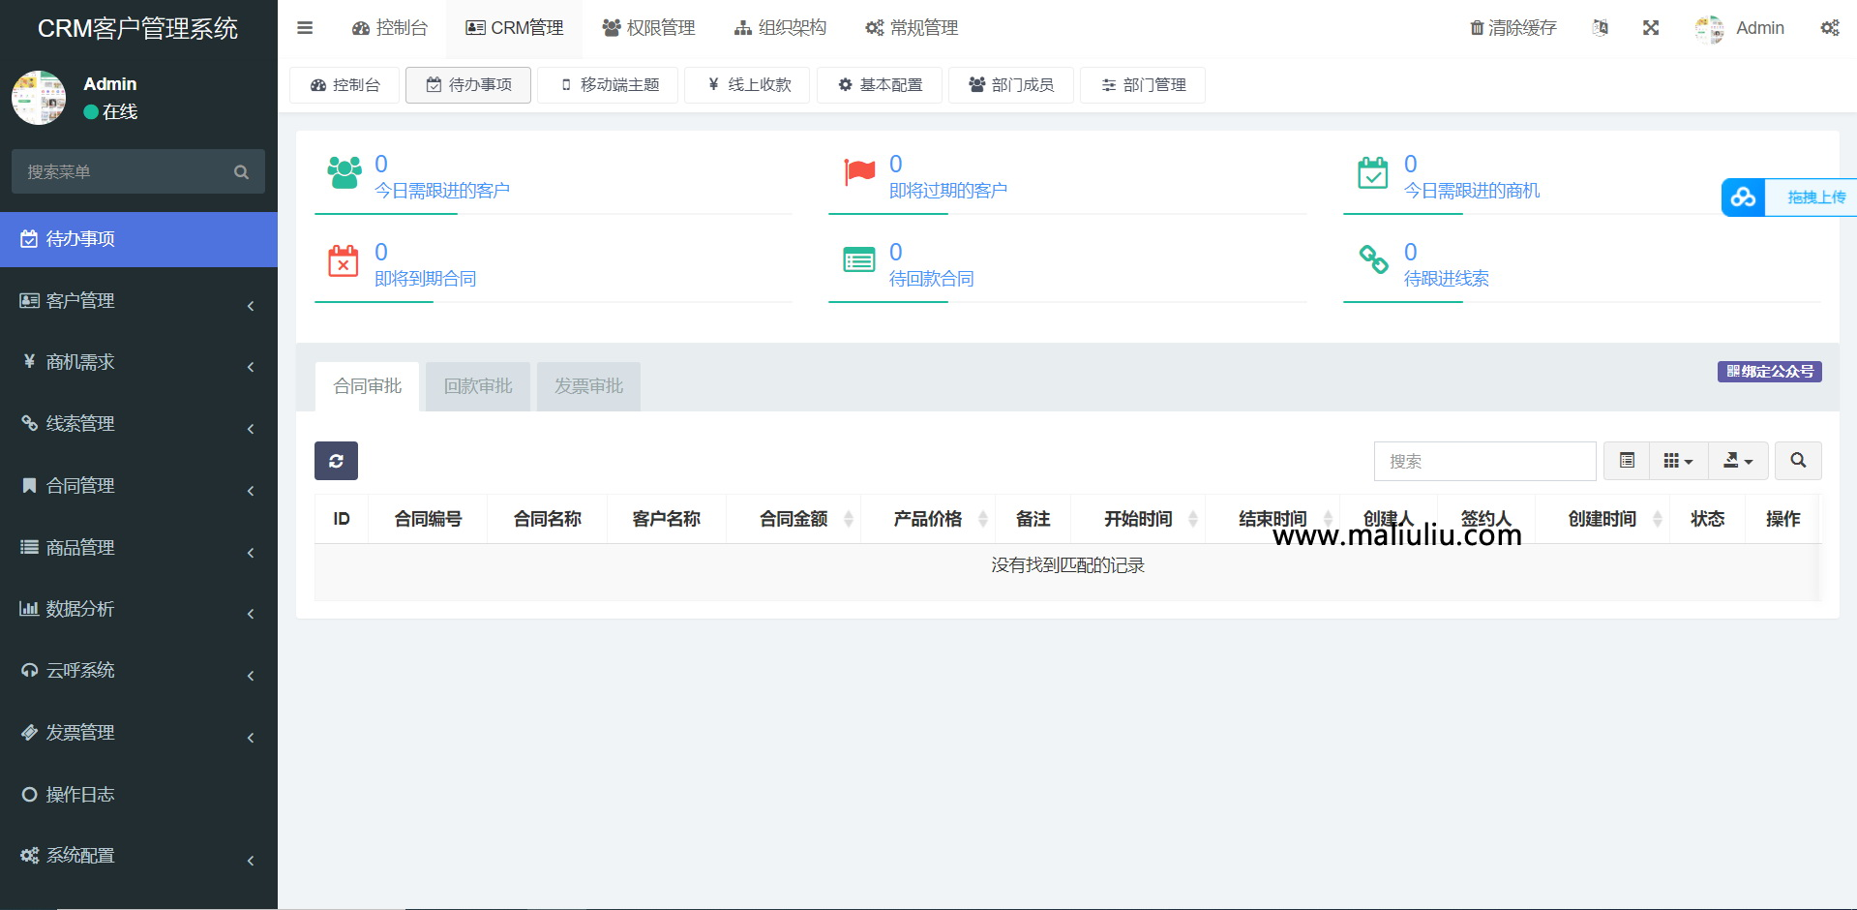Click the cloud upload icon near 拖拽上传
The image size is (1857, 910).
[x=1743, y=197]
